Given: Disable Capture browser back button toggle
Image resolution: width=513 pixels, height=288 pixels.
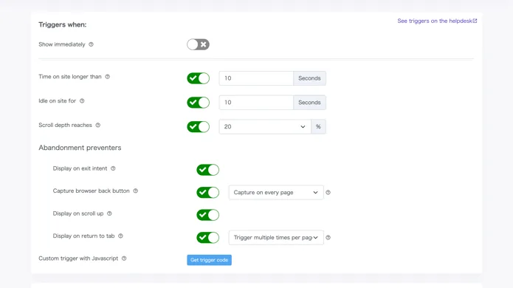Looking at the screenshot, I should (x=207, y=193).
